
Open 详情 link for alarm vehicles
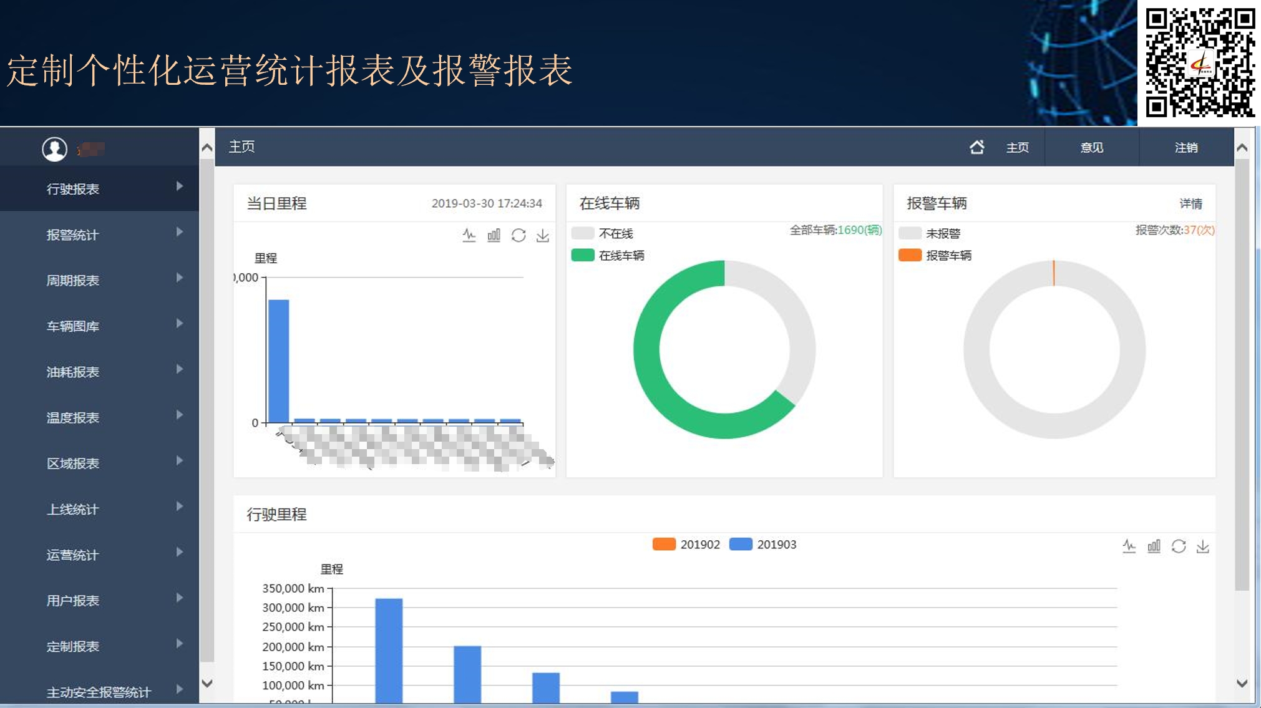point(1190,204)
